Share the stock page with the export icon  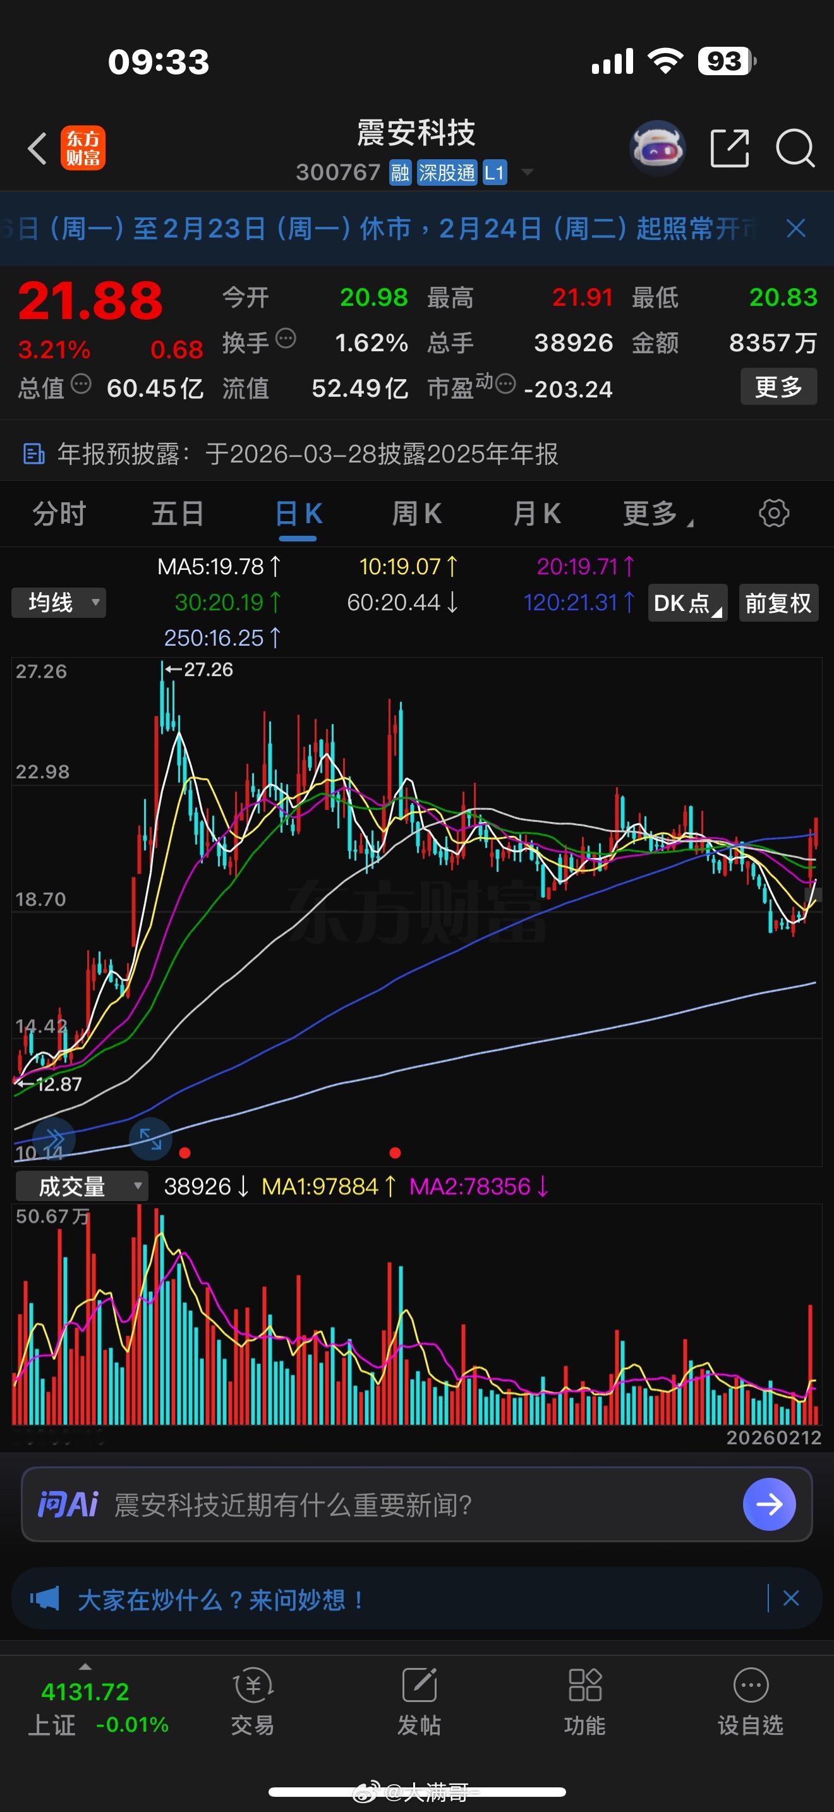click(730, 148)
